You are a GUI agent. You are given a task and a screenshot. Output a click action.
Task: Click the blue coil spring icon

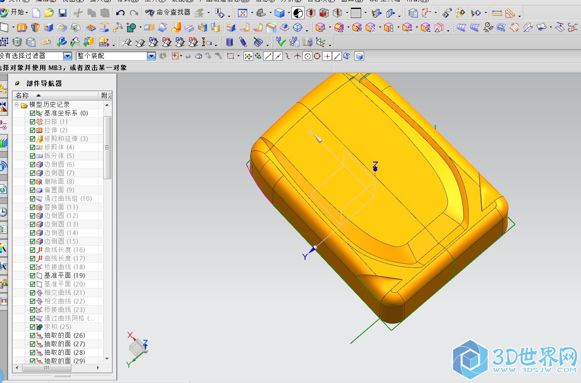pos(243,42)
